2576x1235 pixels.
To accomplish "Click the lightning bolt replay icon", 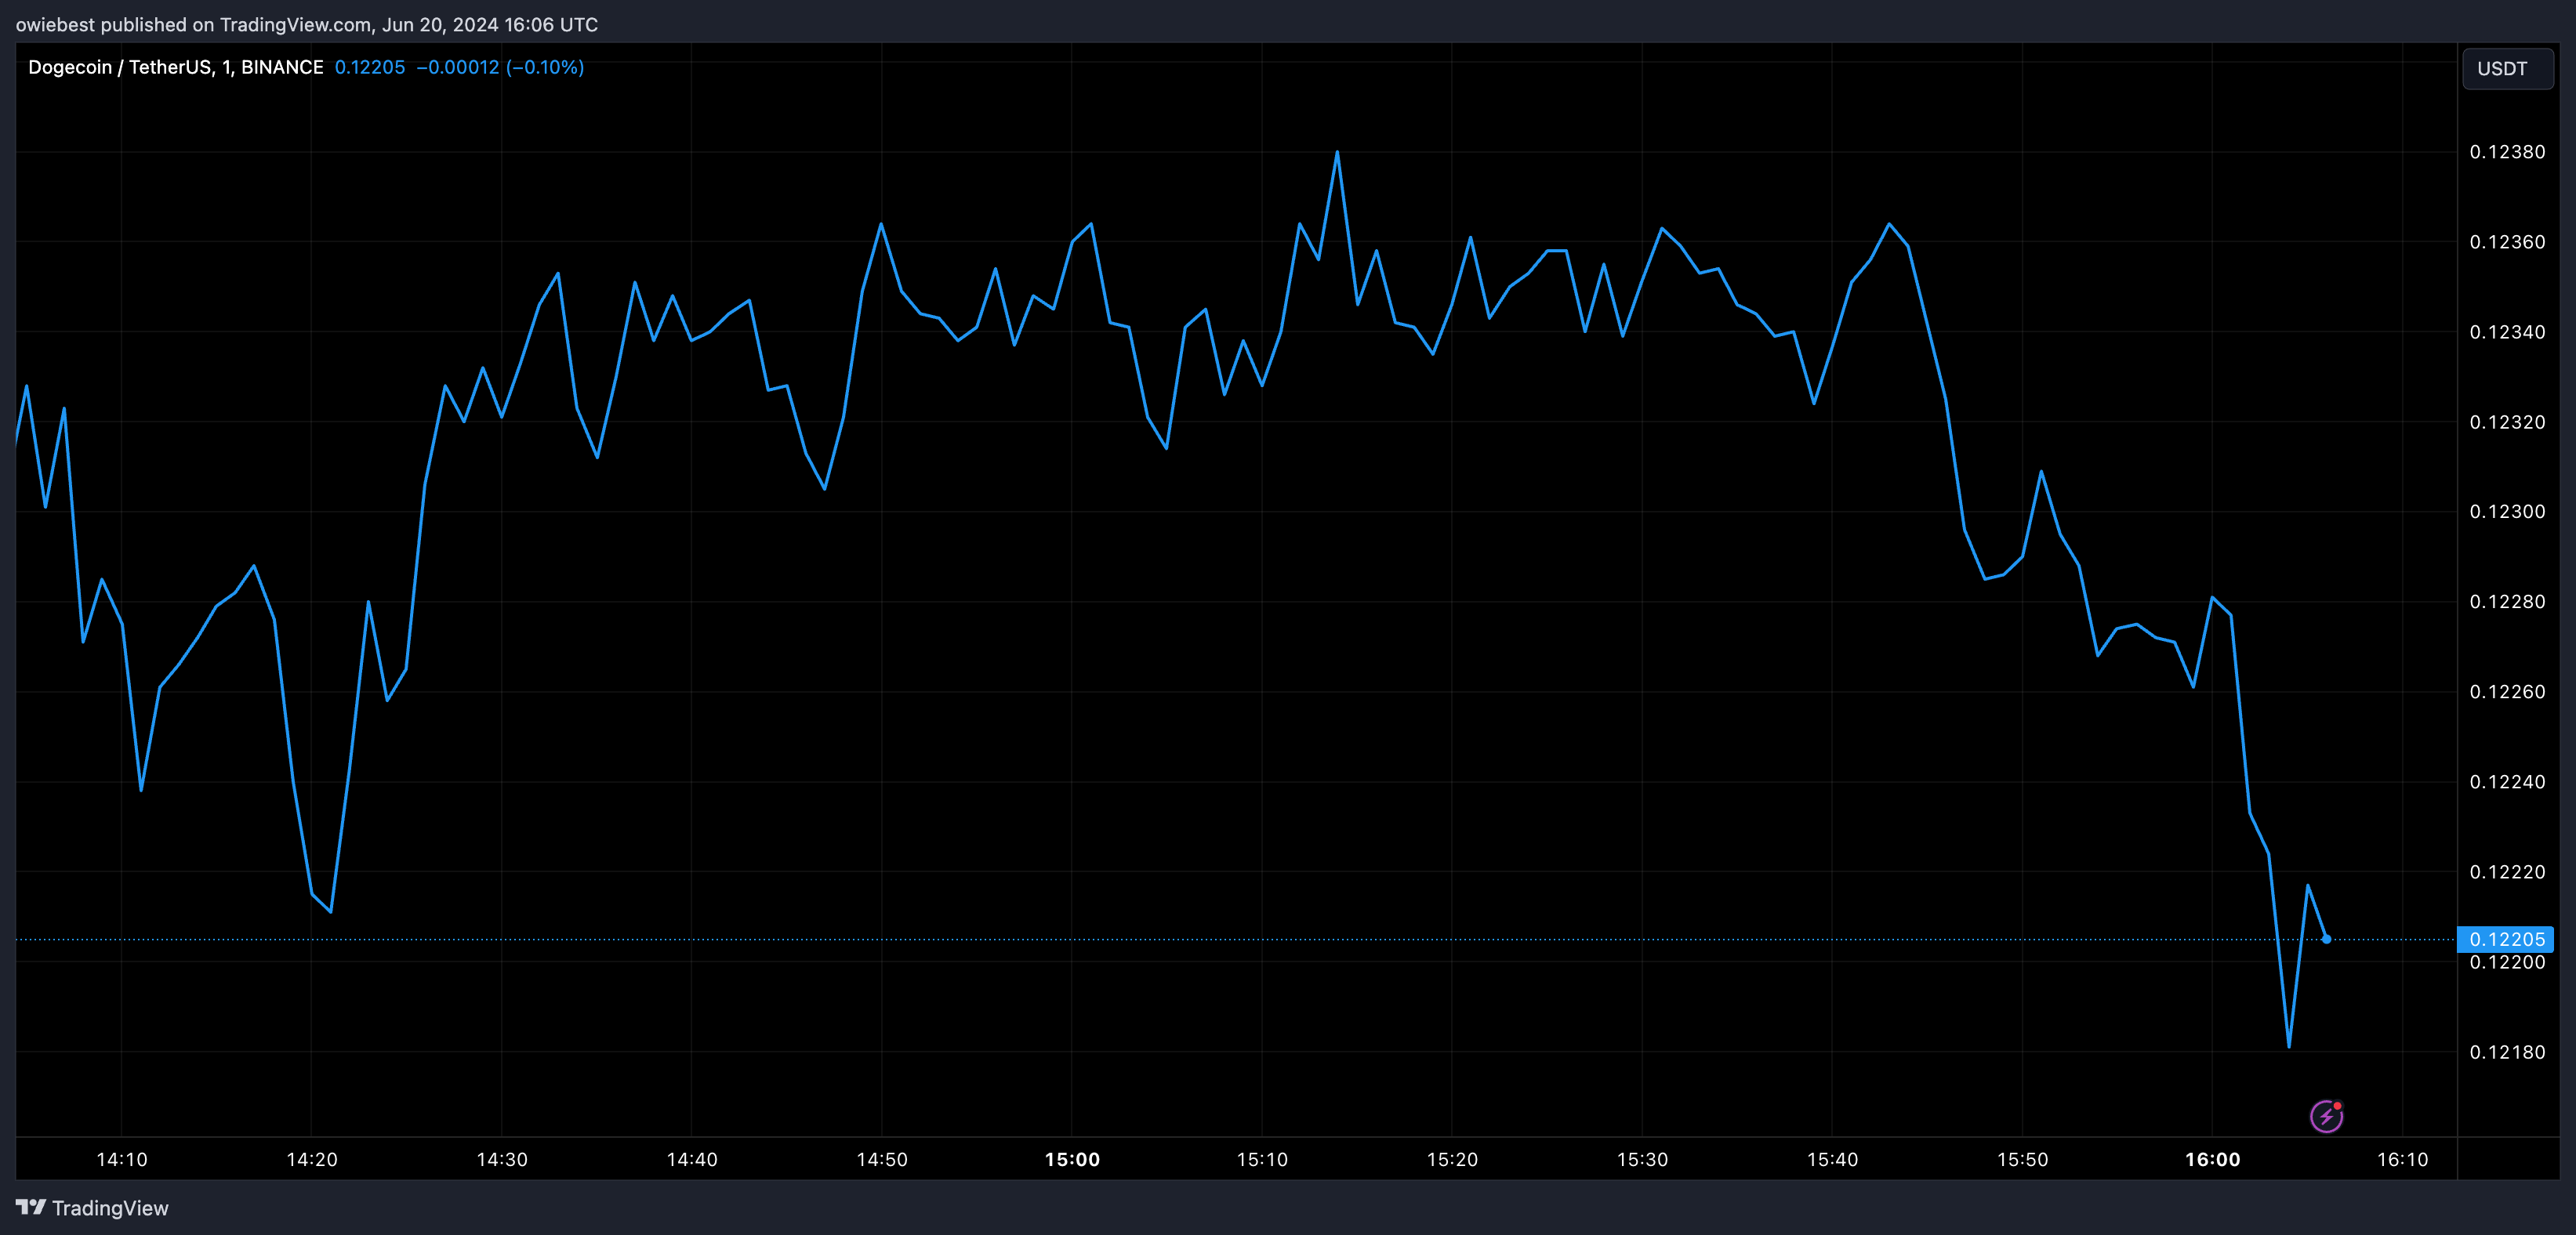I will (2326, 1116).
